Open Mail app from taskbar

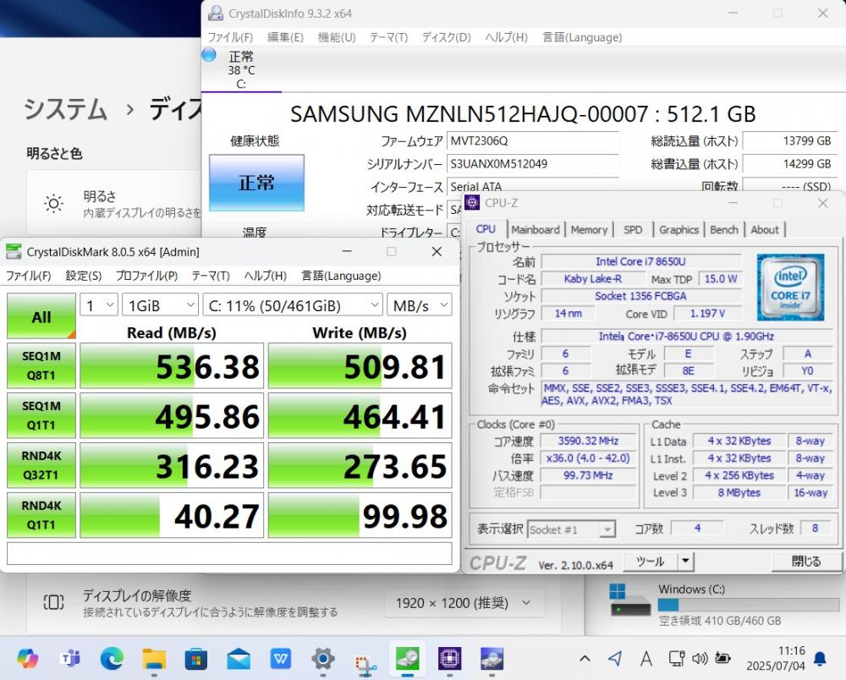(x=239, y=658)
